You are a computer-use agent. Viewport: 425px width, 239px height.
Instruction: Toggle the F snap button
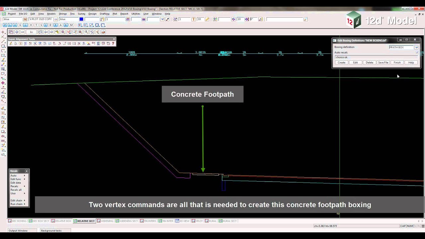56,25
